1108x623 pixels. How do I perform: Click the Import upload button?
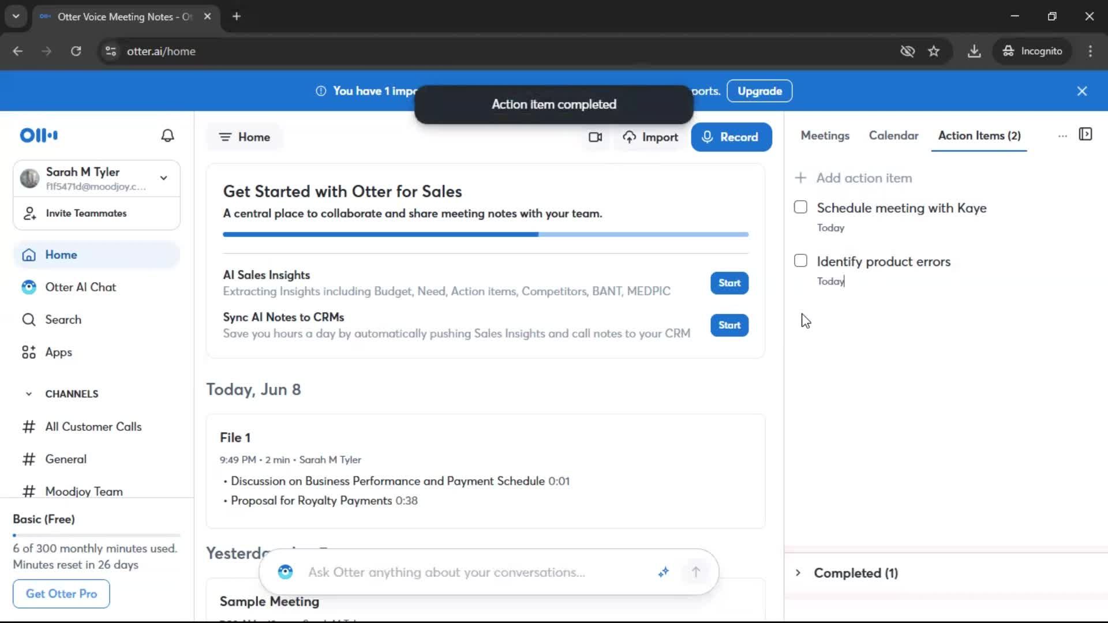pos(650,137)
